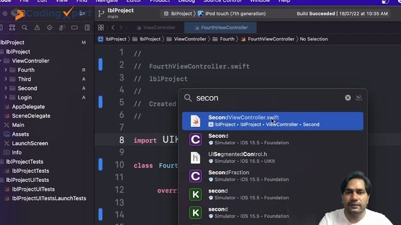This screenshot has height=225, width=401.
Task: Open the Find navigator magnifier icon
Action: pos(24,27)
